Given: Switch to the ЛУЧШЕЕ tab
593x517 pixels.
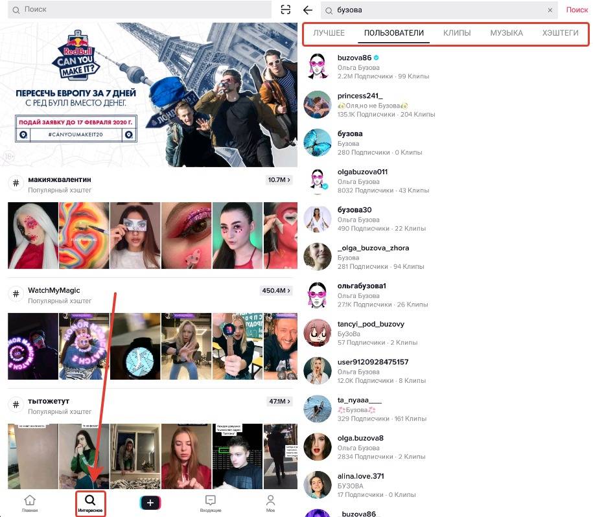Looking at the screenshot, I should tap(329, 33).
